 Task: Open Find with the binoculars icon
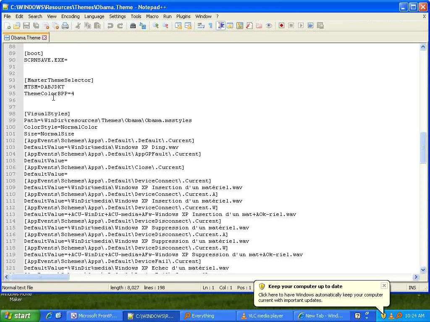coord(133,26)
